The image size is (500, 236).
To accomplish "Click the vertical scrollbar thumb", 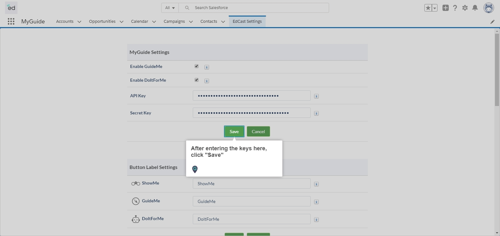I will click(x=497, y=70).
